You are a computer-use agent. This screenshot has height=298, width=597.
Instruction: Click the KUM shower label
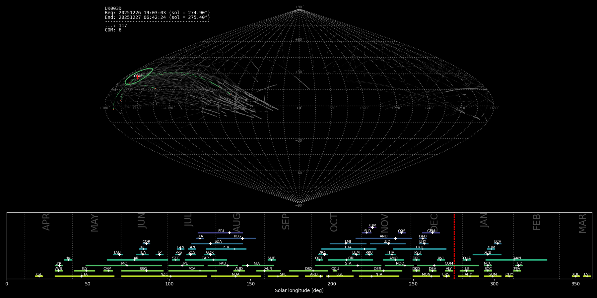click(x=372, y=225)
